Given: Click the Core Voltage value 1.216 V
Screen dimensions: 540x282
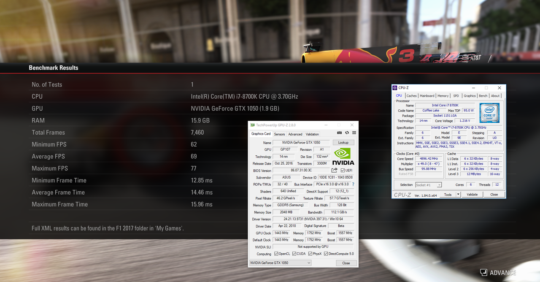Looking at the screenshot, I should (466, 121).
